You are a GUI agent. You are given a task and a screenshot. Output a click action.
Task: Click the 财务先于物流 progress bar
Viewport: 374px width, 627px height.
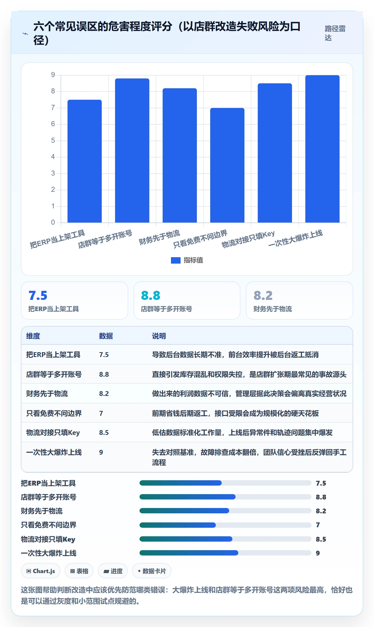point(225,511)
